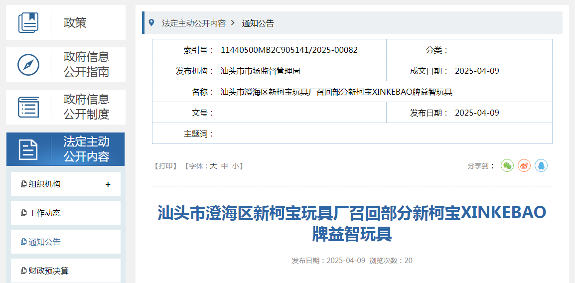Screen dimensions: 575x283
Task: Set font size to 中
Action: coord(225,166)
